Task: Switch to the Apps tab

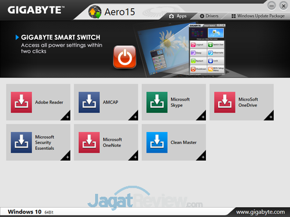Action: click(x=178, y=16)
